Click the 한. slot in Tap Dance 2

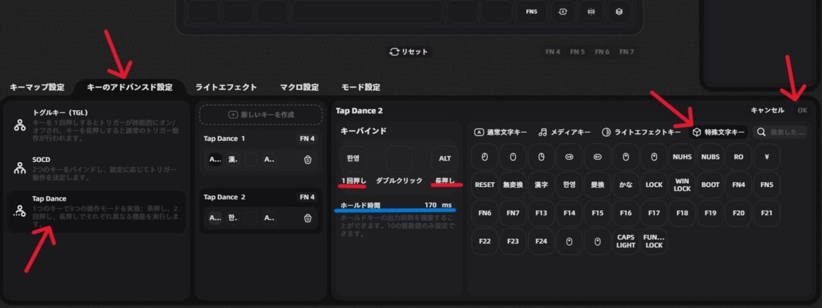(233, 218)
